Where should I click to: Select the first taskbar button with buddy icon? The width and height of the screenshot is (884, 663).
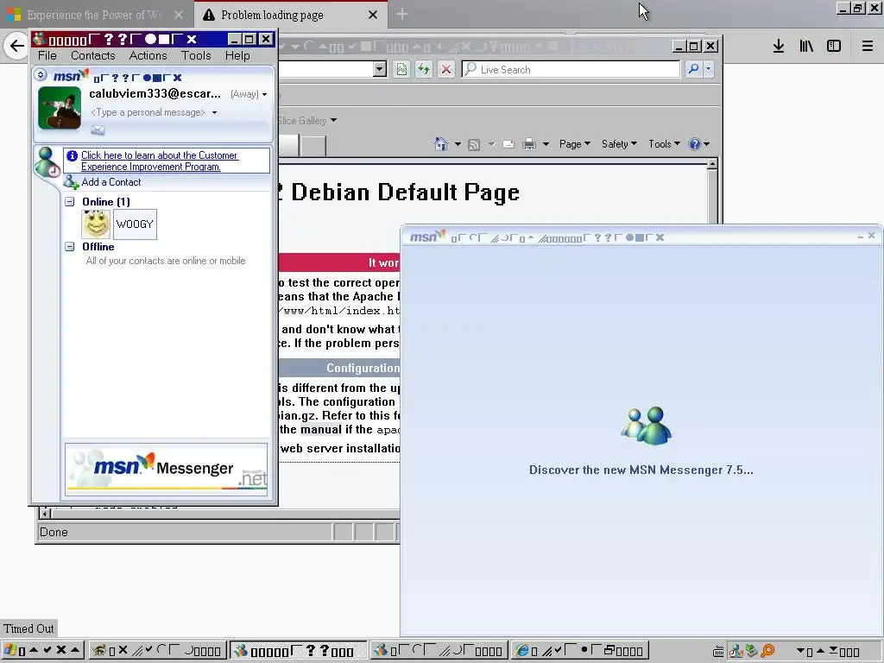point(157,651)
